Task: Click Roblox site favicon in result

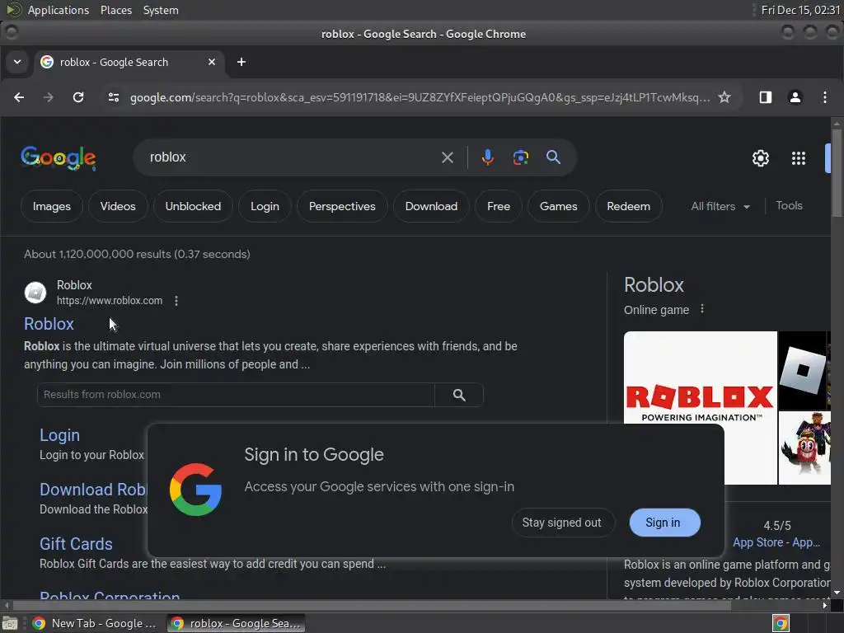Action: [35, 293]
